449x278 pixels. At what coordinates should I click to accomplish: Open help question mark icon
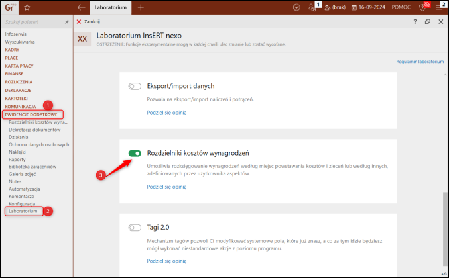click(415, 21)
